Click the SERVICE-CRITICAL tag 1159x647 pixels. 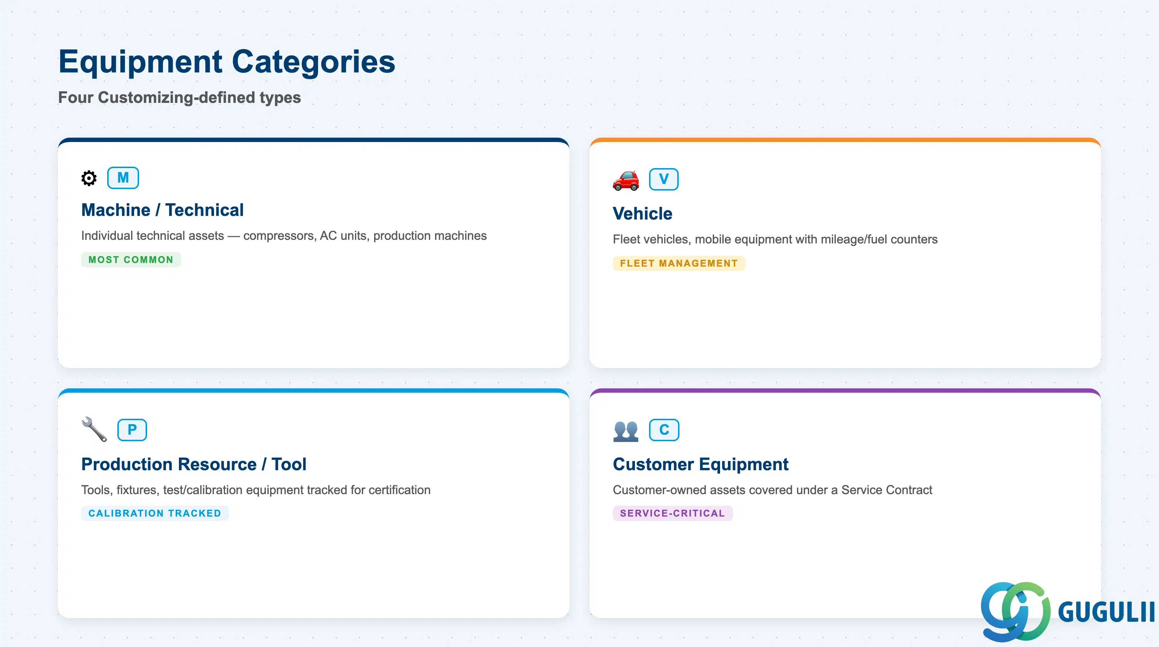pos(673,513)
